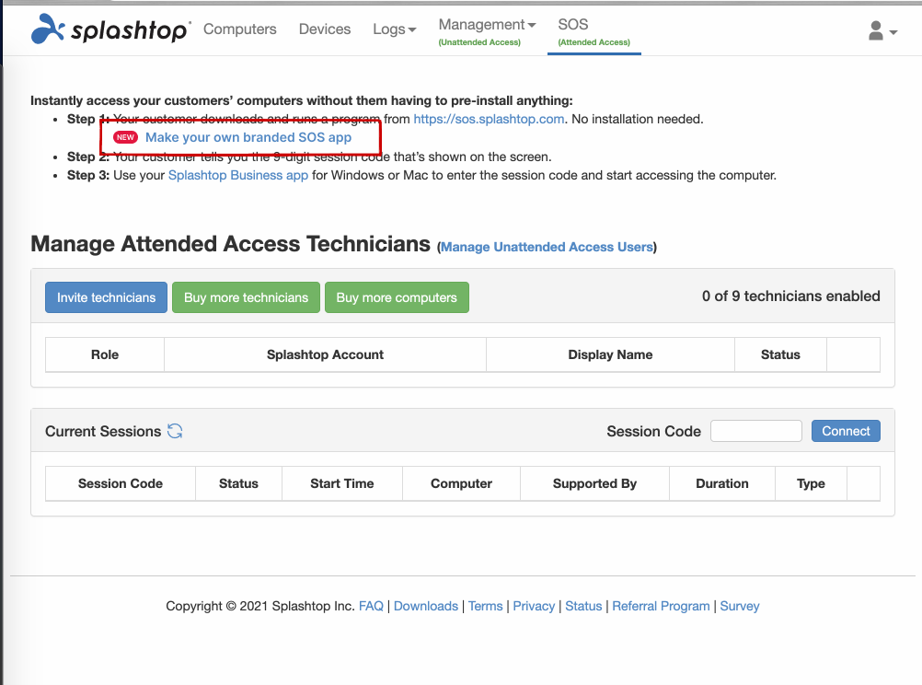Open the Devices tab

click(x=325, y=29)
